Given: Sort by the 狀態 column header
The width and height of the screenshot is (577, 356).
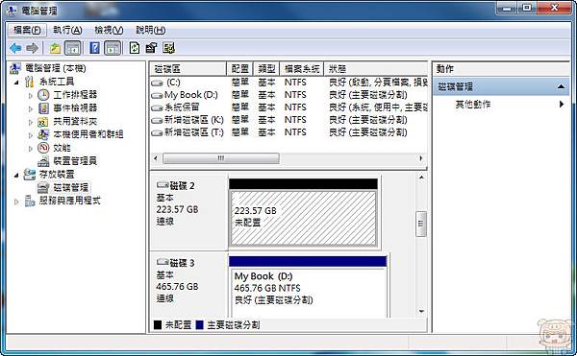Looking at the screenshot, I should tap(376, 69).
